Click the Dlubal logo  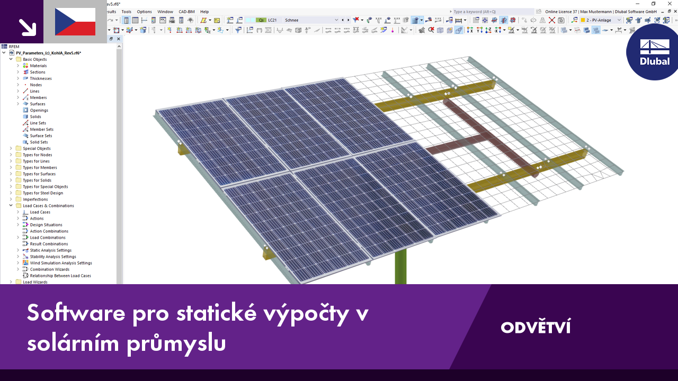[652, 53]
